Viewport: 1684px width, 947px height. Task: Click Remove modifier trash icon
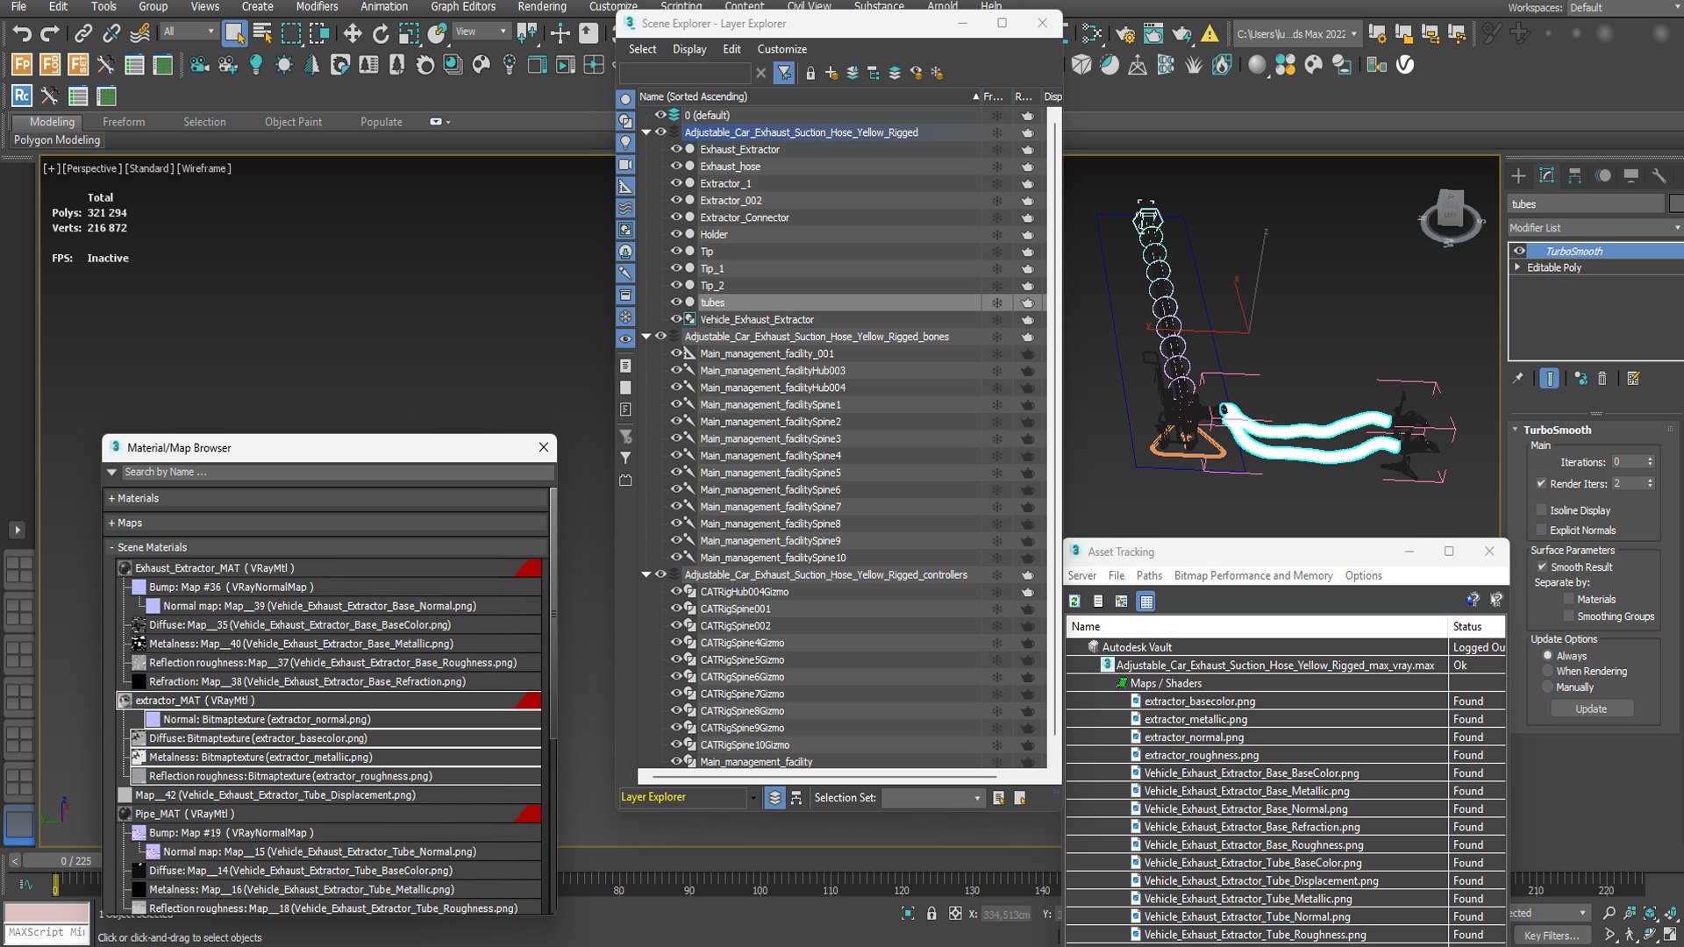coord(1602,379)
